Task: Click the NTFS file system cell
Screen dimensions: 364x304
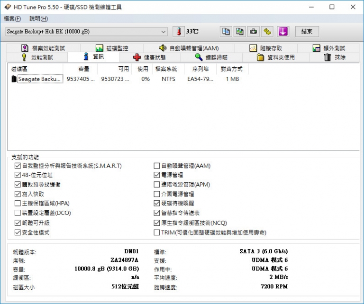Action: [x=168, y=79]
